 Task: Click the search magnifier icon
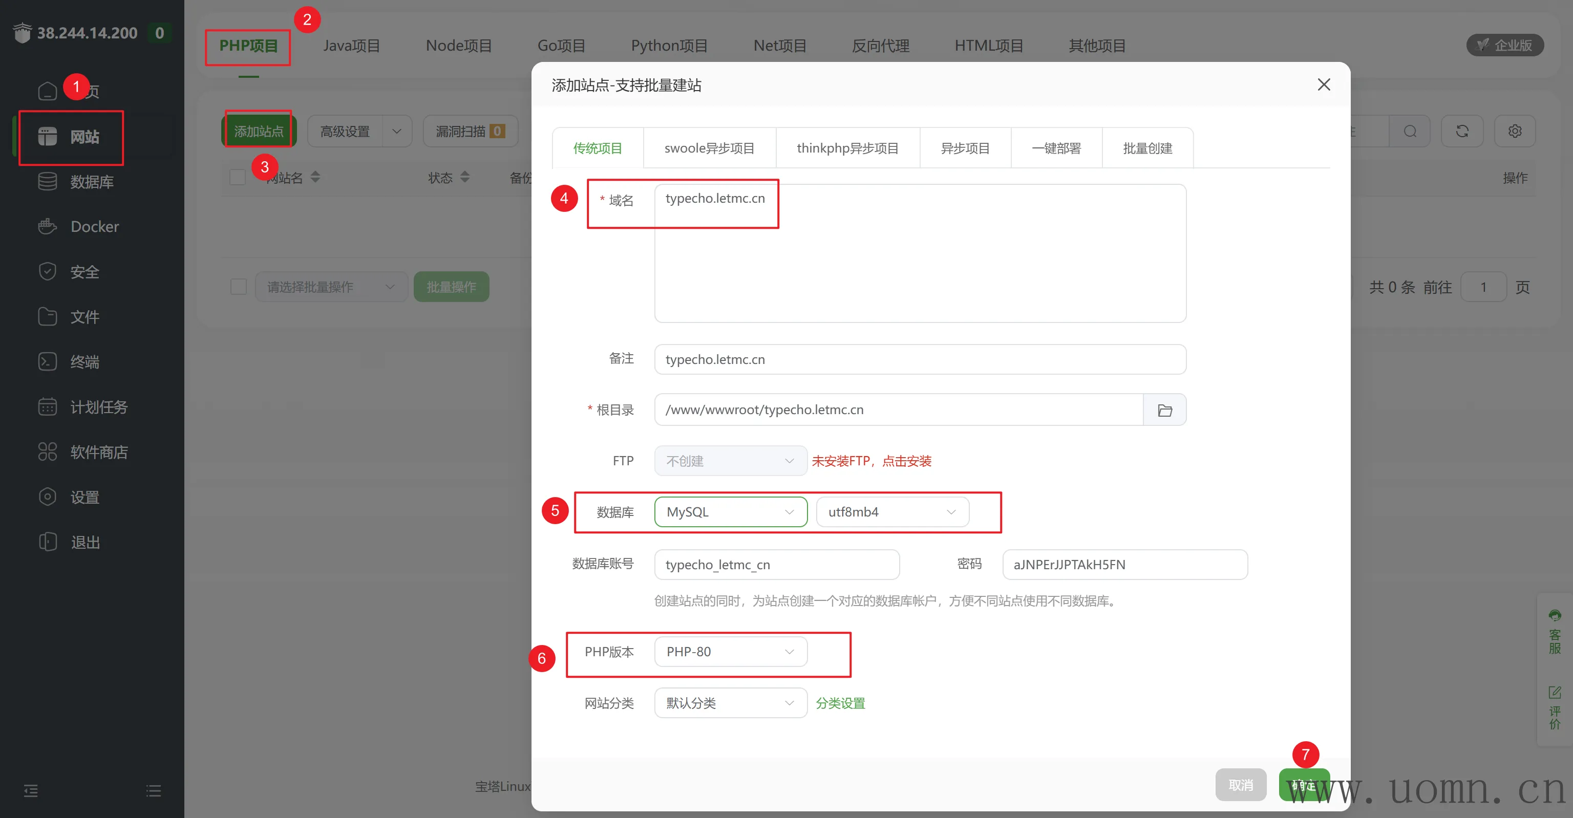[1409, 131]
